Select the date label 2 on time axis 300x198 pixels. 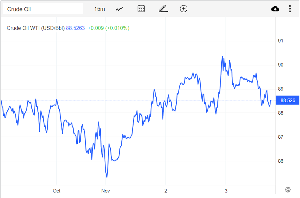click(x=166, y=191)
